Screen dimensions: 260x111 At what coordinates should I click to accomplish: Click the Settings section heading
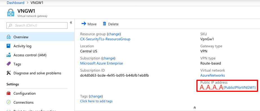(13, 84)
